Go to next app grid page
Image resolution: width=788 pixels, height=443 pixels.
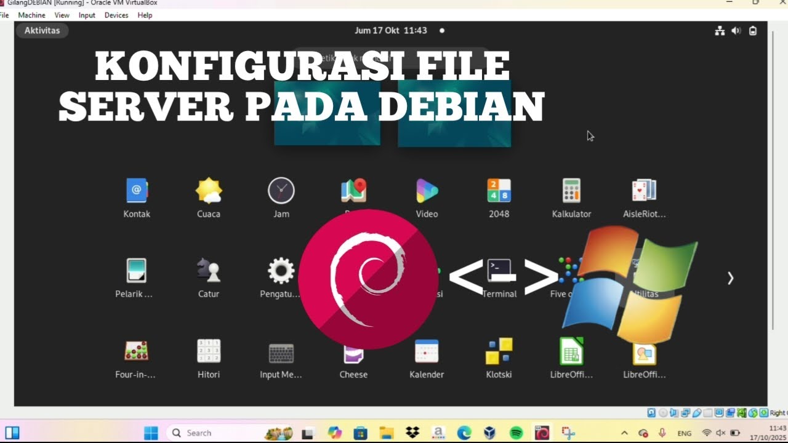point(730,278)
